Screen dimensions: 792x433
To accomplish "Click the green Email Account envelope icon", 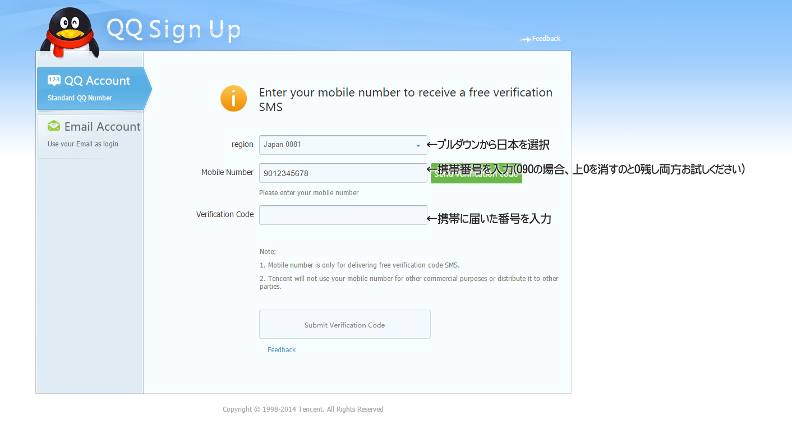I will click(54, 126).
